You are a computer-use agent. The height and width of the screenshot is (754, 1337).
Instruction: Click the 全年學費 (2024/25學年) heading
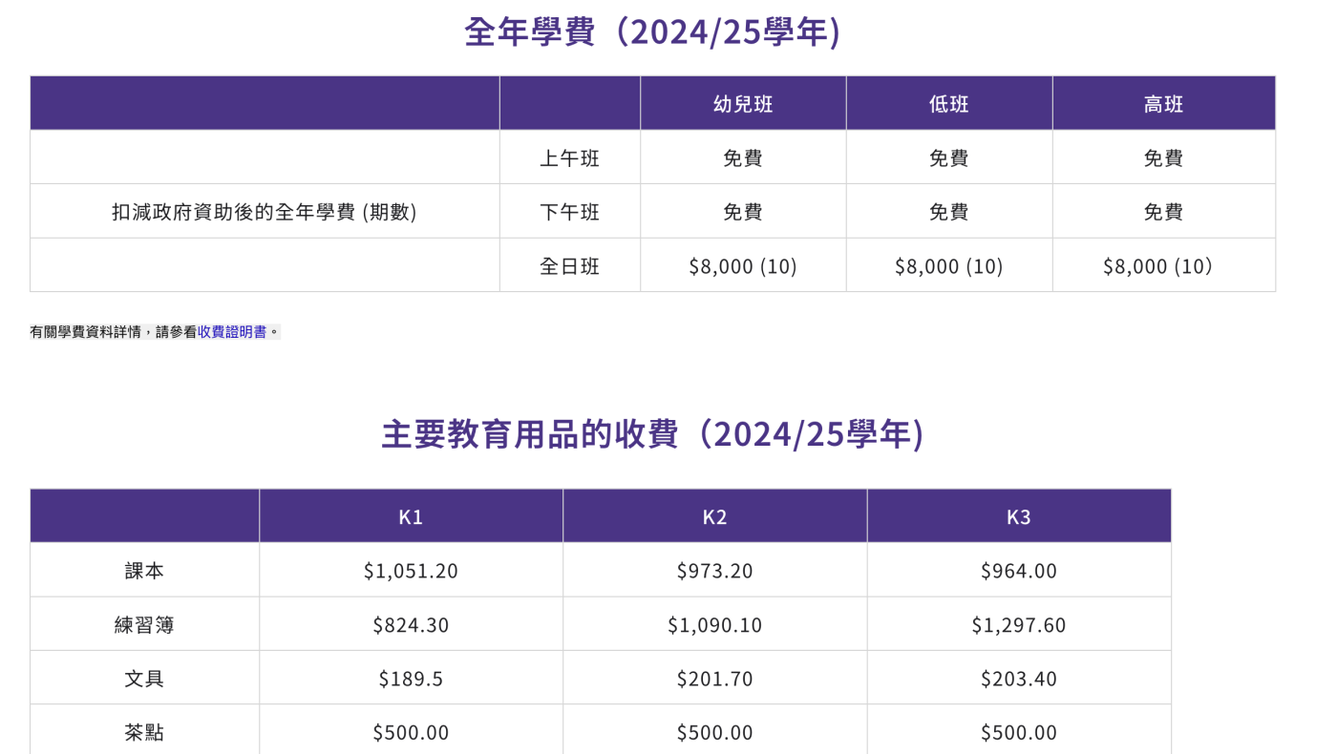point(652,31)
